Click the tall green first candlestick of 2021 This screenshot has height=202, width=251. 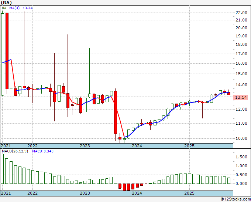[x=3, y=54]
